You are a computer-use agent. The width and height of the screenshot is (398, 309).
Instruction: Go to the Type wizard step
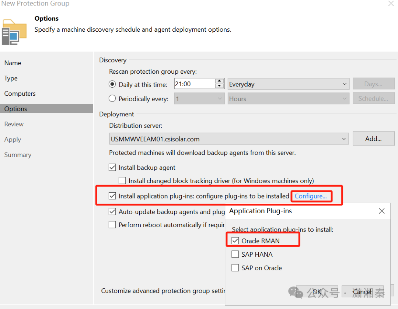coord(11,78)
